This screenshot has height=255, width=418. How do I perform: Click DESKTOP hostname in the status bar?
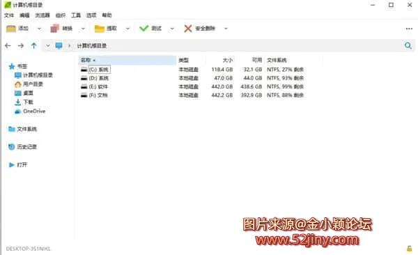28,249
